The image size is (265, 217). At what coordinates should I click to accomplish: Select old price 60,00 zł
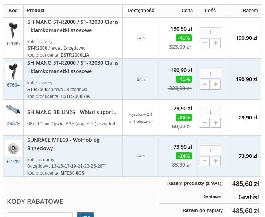click(181, 126)
